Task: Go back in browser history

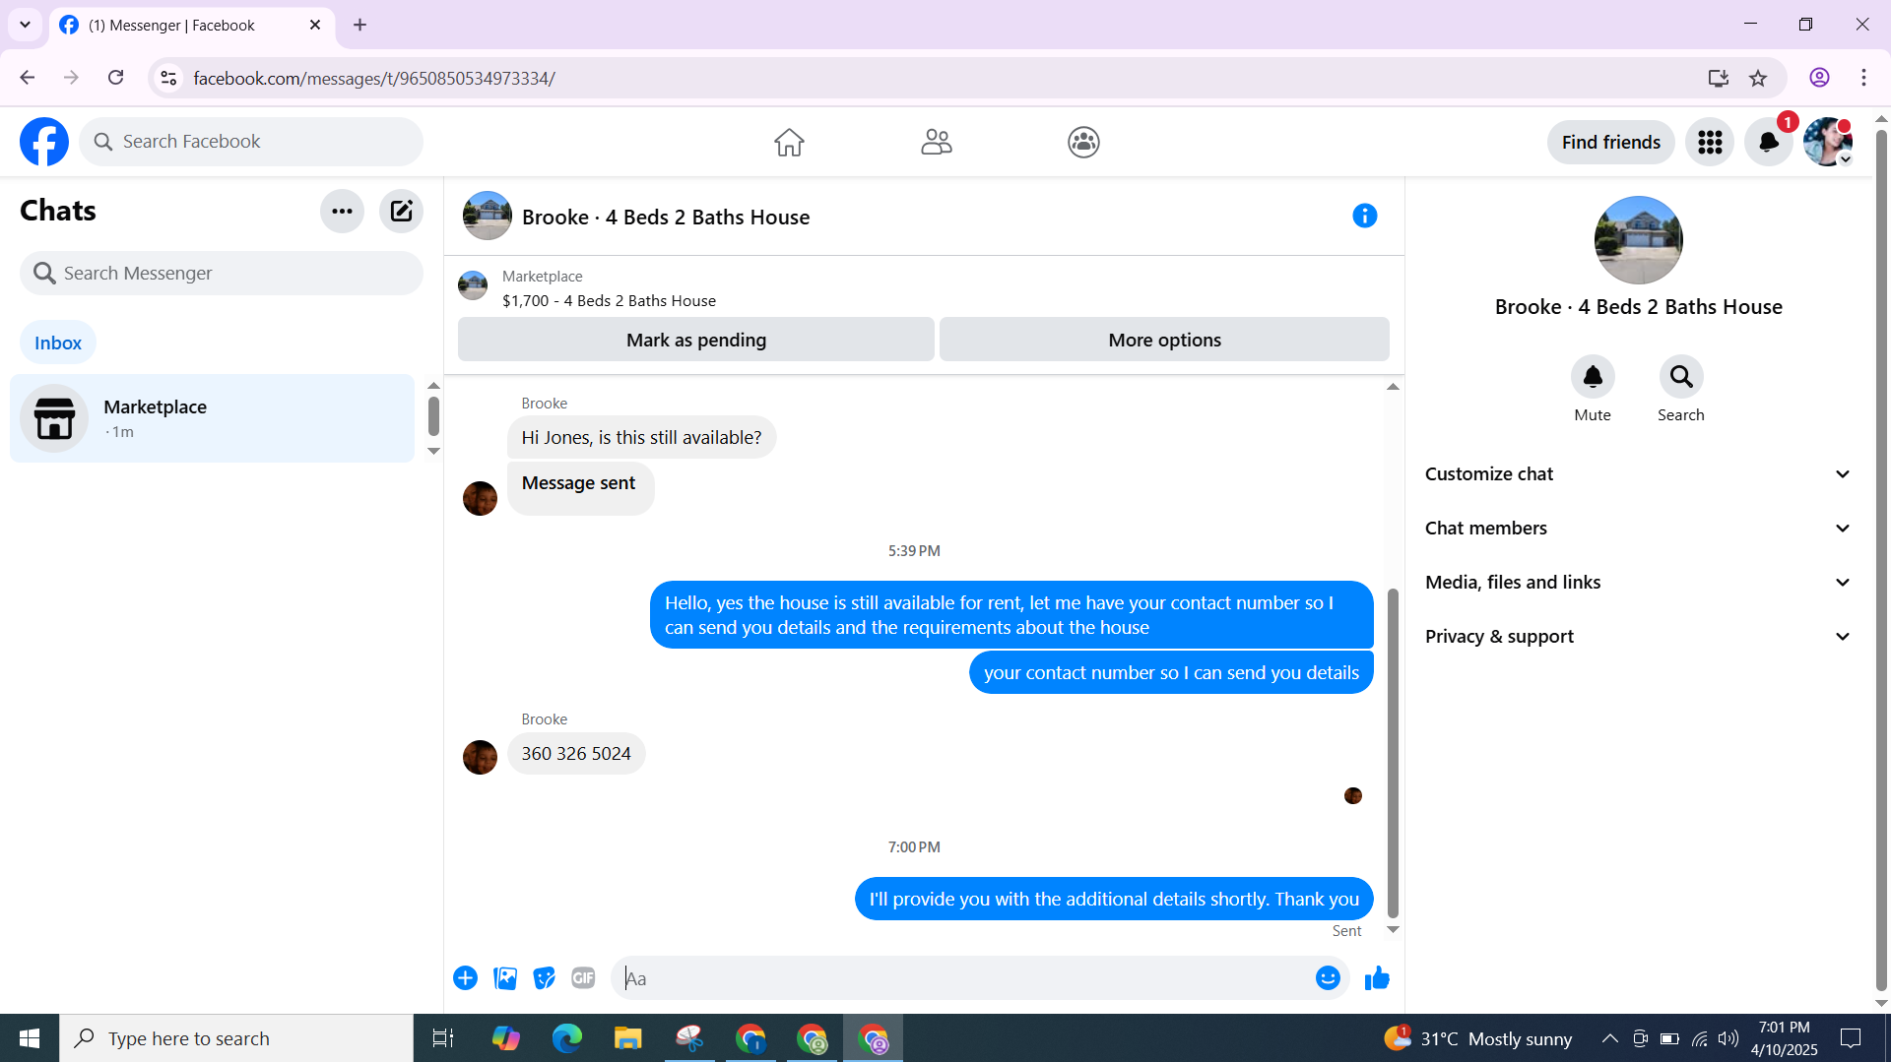Action: click(28, 78)
